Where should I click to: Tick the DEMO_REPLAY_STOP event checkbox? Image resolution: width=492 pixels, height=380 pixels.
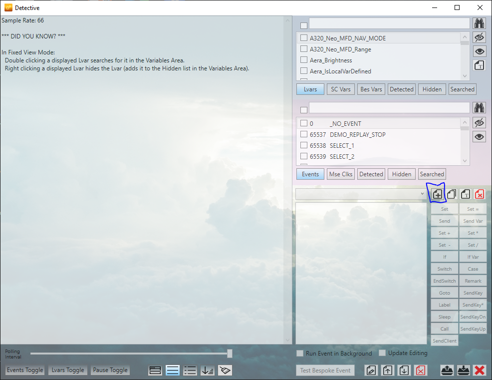point(303,134)
